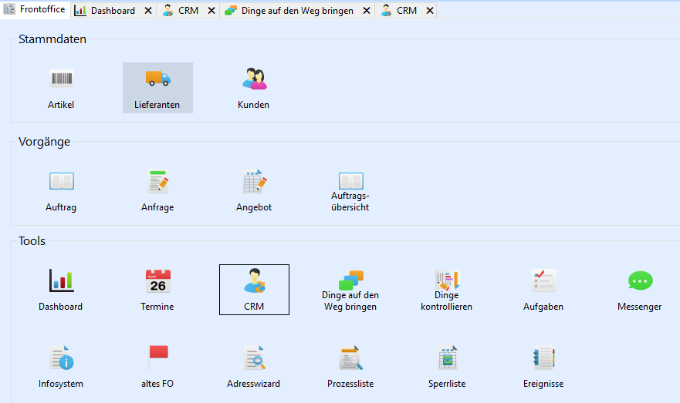680x403 pixels.
Task: Open Lieferanten with the truck icon
Action: coord(157,79)
